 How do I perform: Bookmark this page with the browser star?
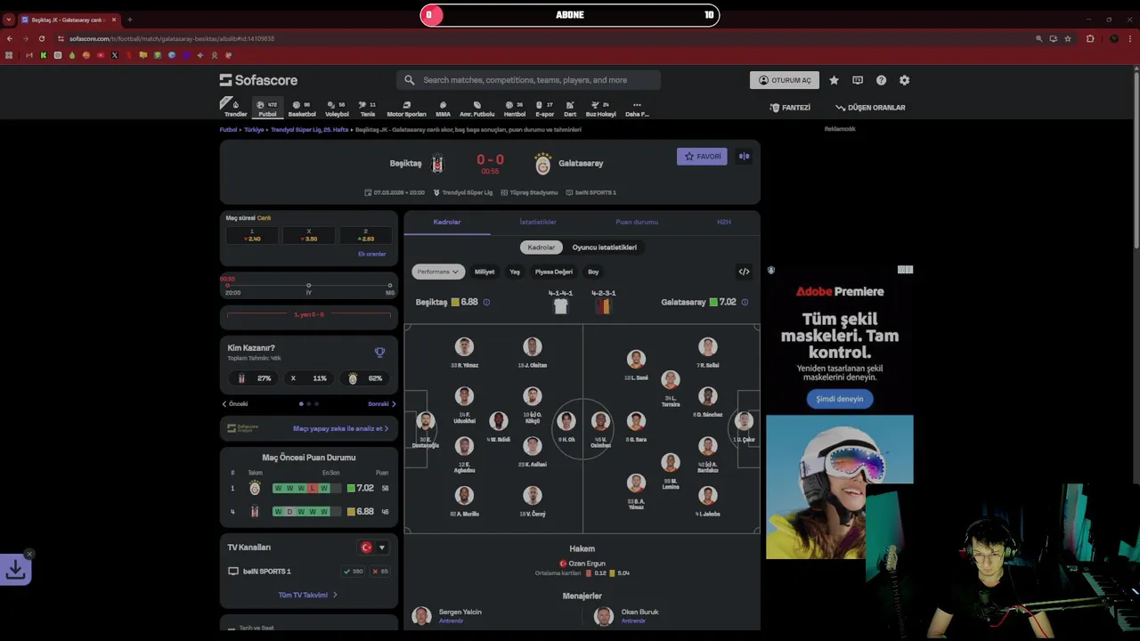(x=1068, y=39)
